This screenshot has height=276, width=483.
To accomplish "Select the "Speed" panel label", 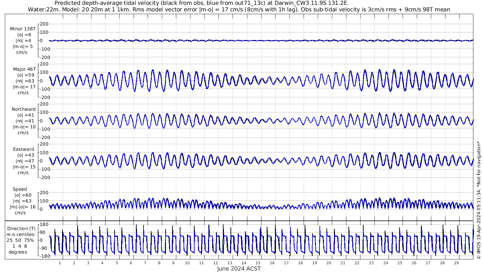I will click(20, 189).
